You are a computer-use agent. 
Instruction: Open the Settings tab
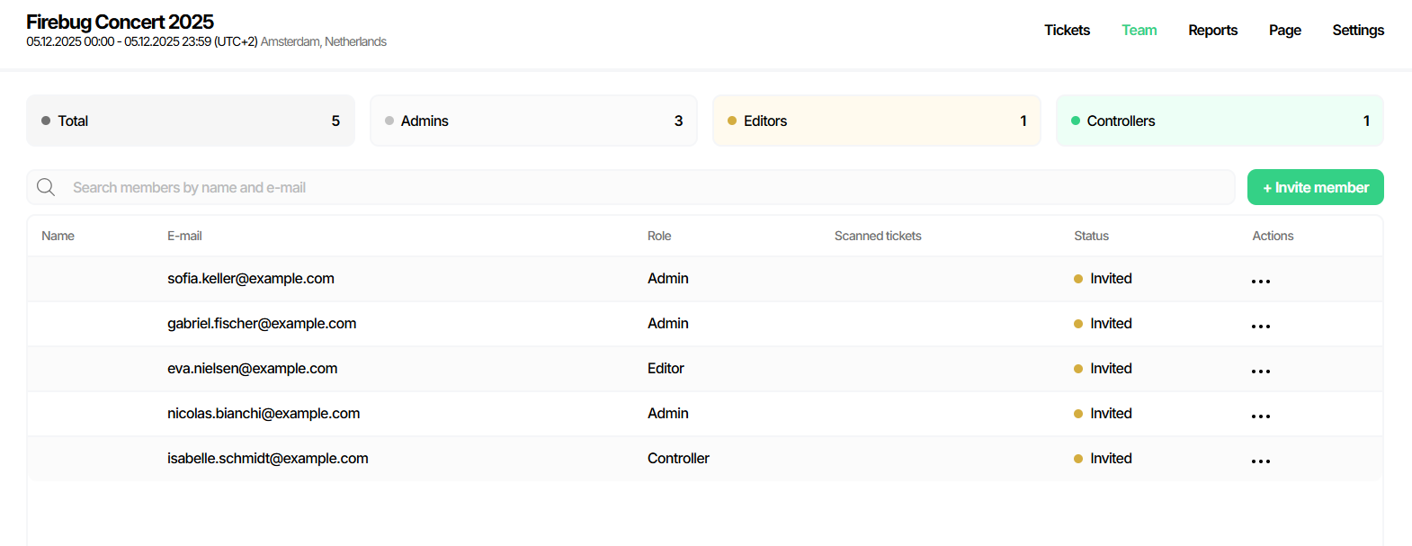coord(1358,31)
